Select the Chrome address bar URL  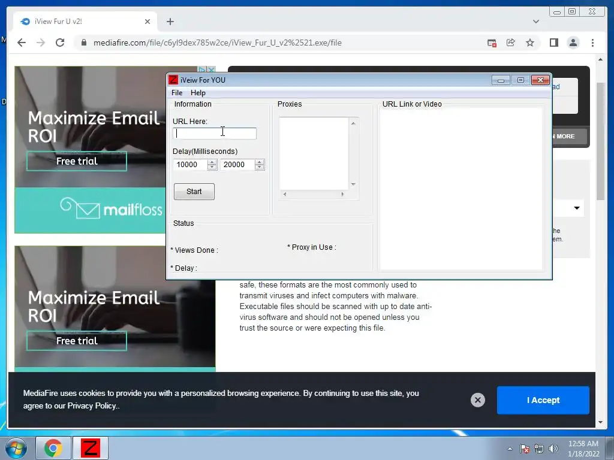pos(217,43)
